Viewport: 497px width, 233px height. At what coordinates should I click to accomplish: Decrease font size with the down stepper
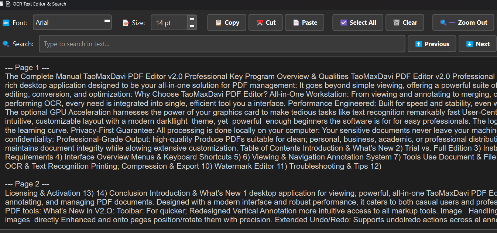click(192, 26)
